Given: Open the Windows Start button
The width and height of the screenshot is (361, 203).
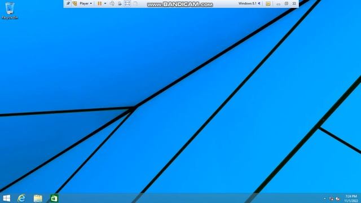Looking at the screenshot, I should (x=7, y=198).
